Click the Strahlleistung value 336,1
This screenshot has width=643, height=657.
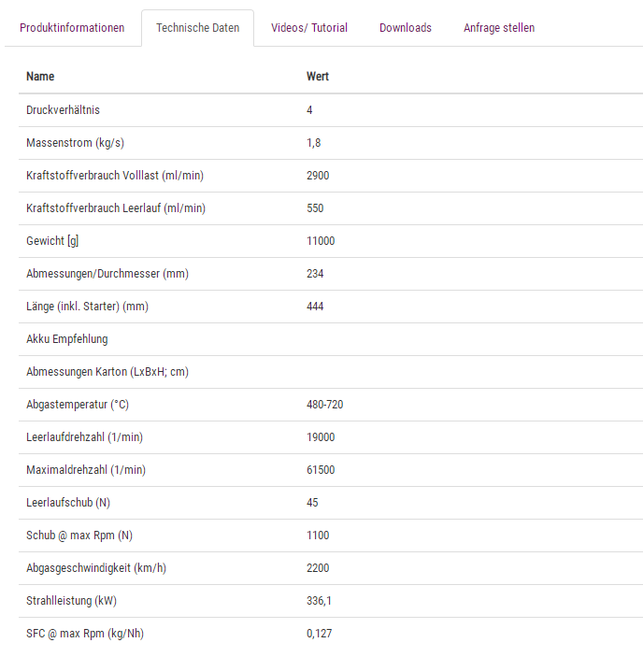point(319,601)
